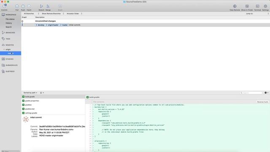Click the Push toolbar icon
The width and height of the screenshot is (270, 152).
pyautogui.click(x=23, y=7)
